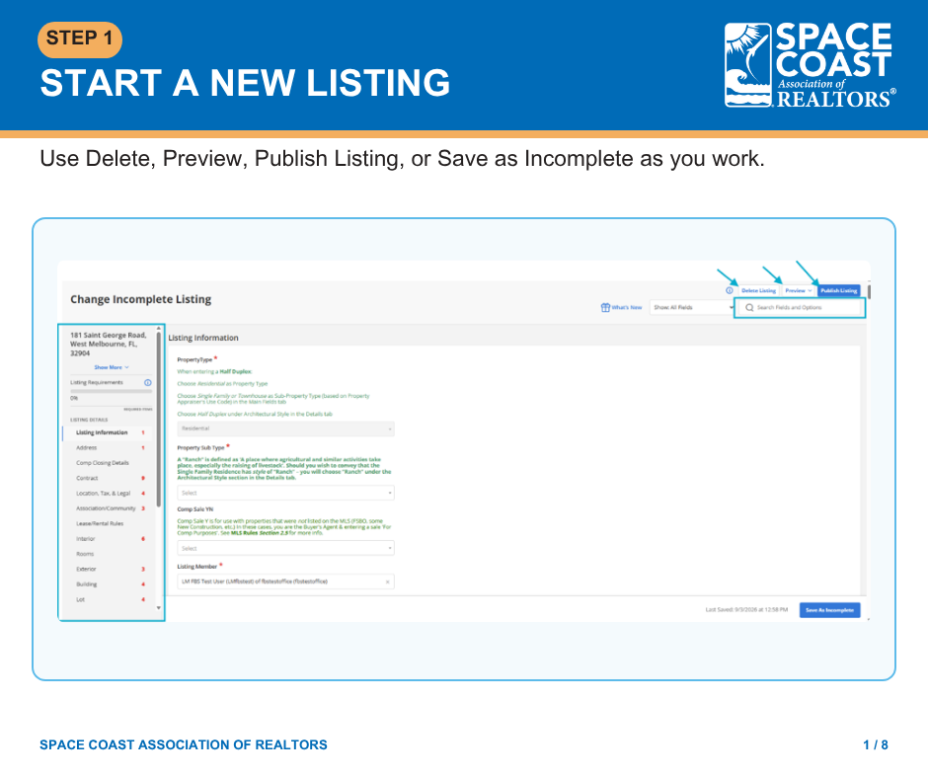Expand Show More under the address

112,367
